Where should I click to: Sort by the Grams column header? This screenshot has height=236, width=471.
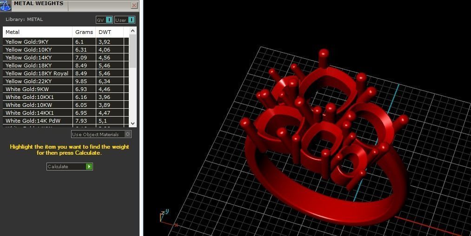click(84, 32)
